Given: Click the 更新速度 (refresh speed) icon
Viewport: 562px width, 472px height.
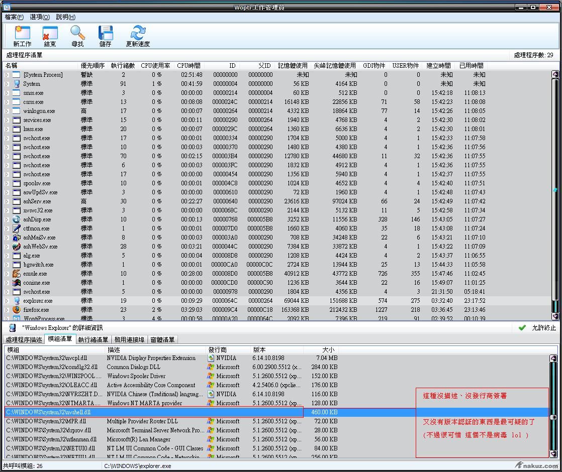Looking at the screenshot, I should pyautogui.click(x=138, y=33).
